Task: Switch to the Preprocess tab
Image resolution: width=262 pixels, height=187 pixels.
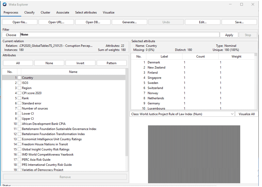Action: click(11, 12)
